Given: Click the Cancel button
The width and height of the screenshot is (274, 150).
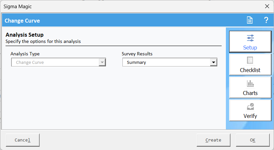Looking at the screenshot, I should click(23, 140).
